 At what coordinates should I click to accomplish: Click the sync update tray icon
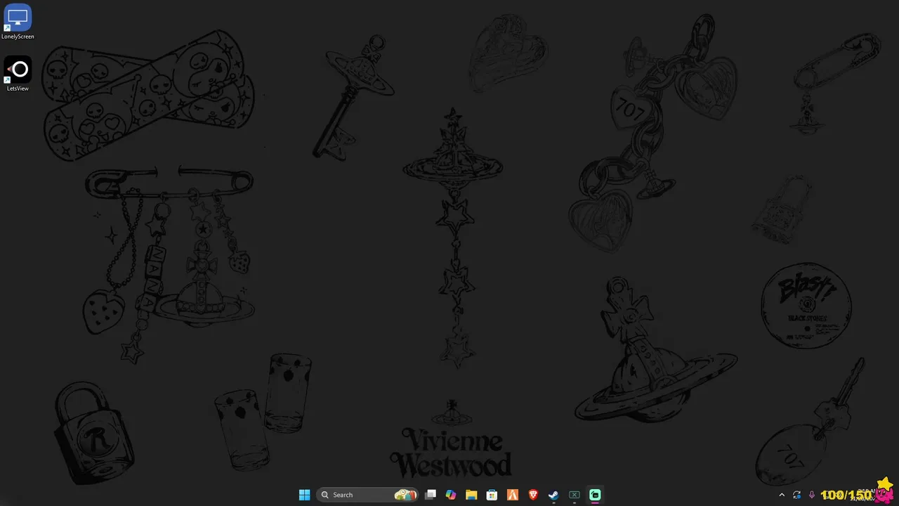click(x=796, y=495)
